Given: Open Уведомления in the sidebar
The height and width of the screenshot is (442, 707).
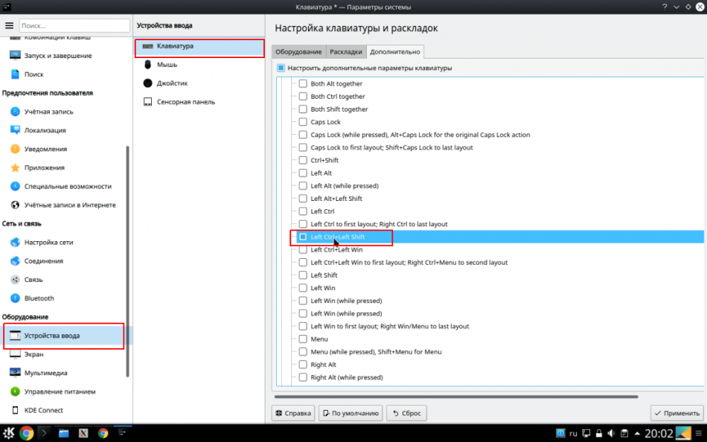Looking at the screenshot, I should [45, 149].
